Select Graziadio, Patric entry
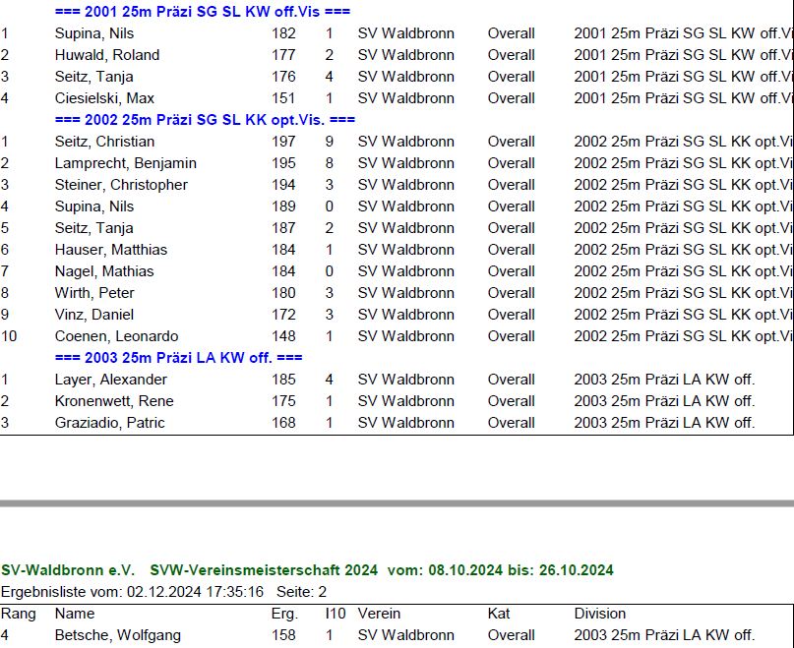Viewport: 794px width, 648px height. pos(109,423)
